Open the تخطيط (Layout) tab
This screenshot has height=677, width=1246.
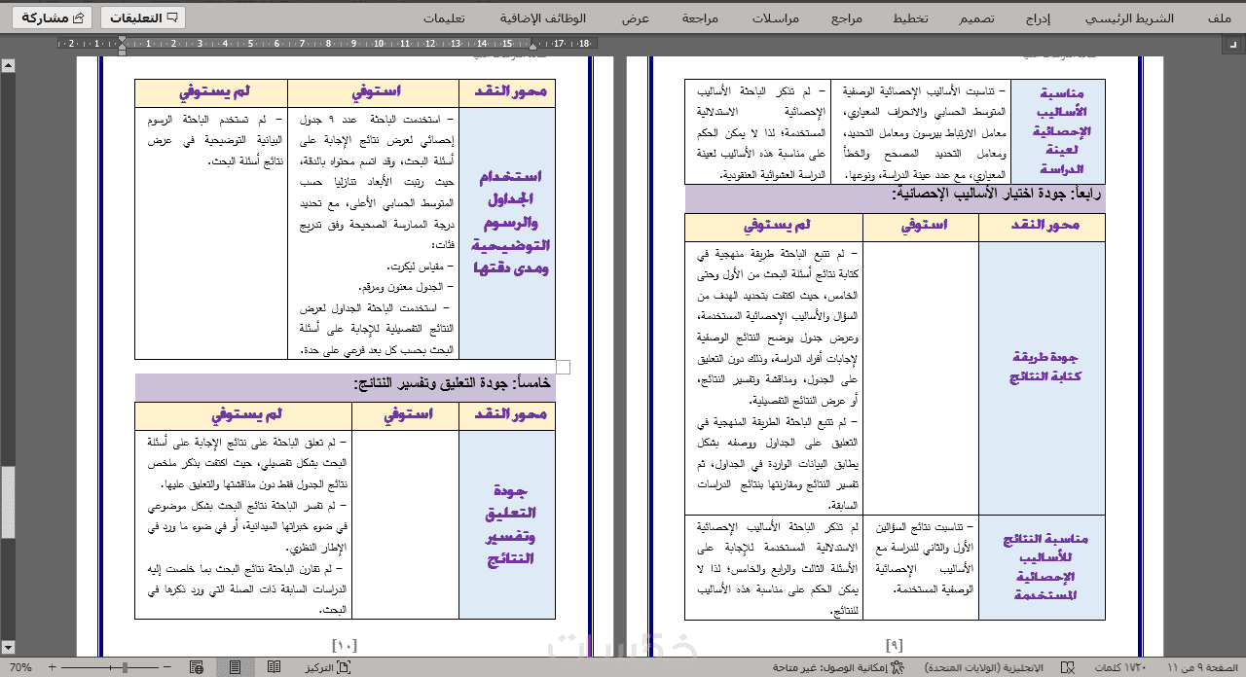tap(912, 18)
